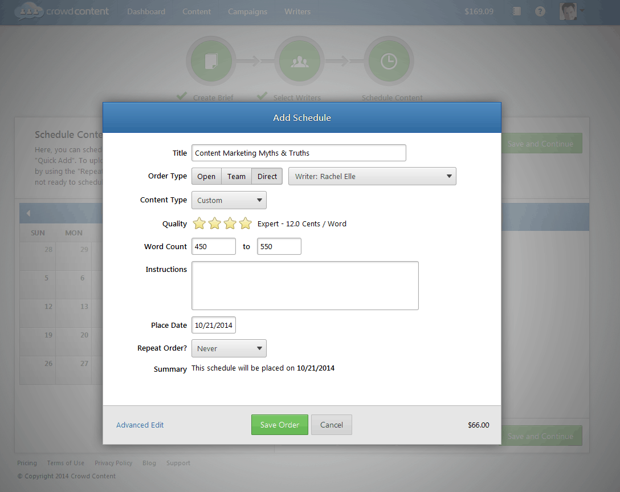Click the Create Brief step icon
The image size is (620, 492).
click(211, 62)
